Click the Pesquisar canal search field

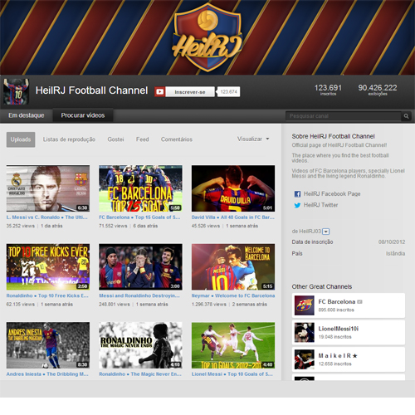[x=344, y=116]
